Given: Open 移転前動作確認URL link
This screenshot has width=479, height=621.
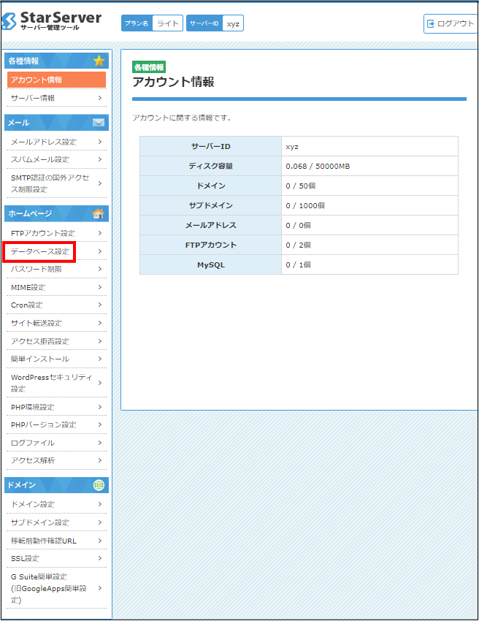Looking at the screenshot, I should click(56, 541).
